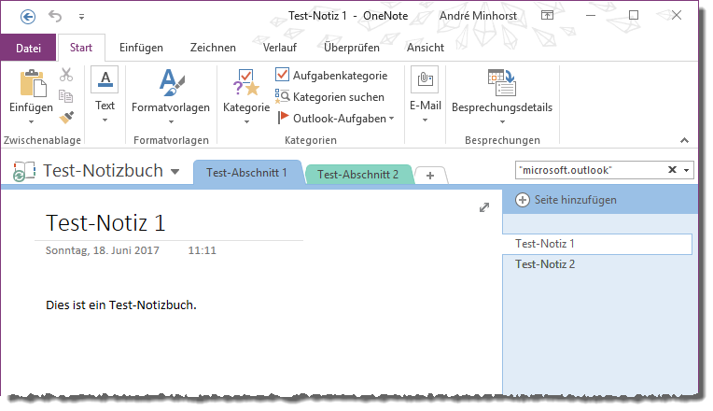Click the page title Test-Notiz 1
This screenshot has height=411, width=713.
click(105, 223)
